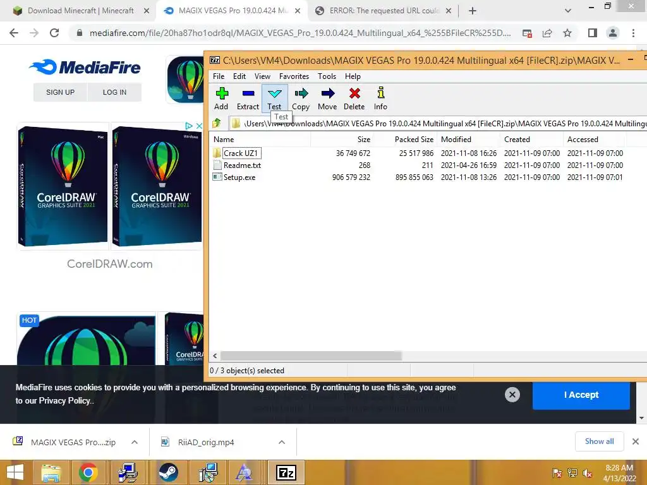Open Chrome profile avatar
The height and width of the screenshot is (485, 647).
(613, 33)
